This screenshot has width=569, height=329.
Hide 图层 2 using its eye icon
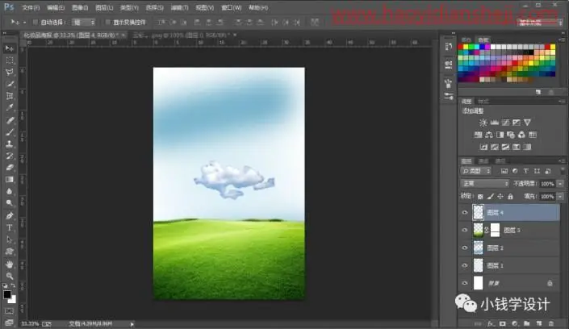click(465, 248)
